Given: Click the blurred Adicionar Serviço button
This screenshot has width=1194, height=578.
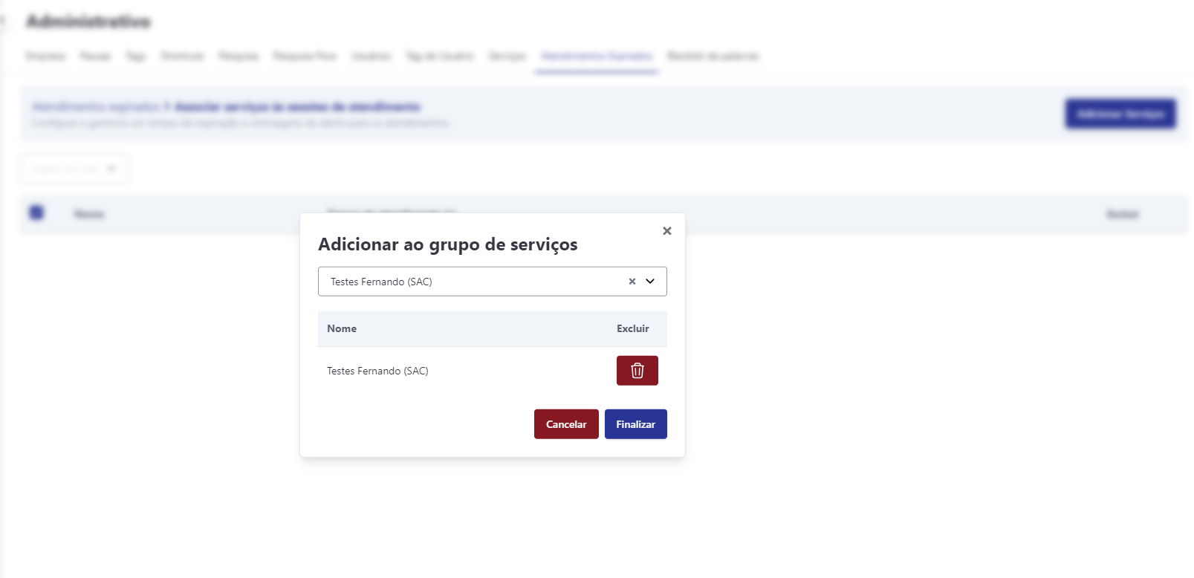Looking at the screenshot, I should pos(1120,114).
